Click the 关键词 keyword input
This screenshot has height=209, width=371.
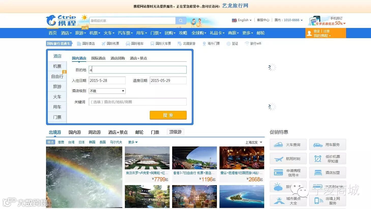tap(138, 102)
